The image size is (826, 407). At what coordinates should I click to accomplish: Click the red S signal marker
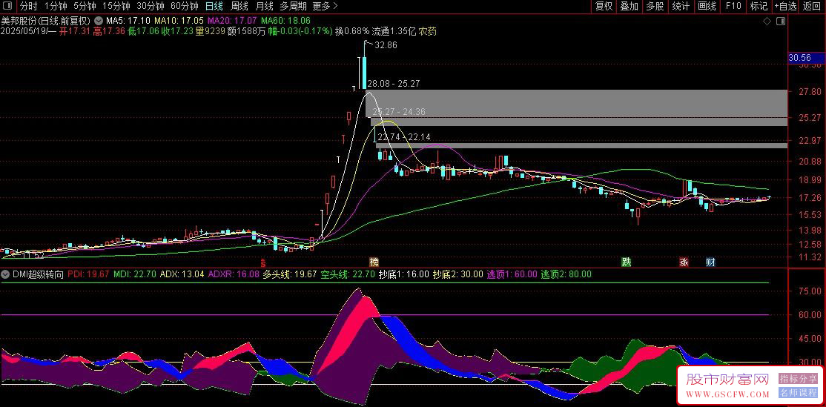263,262
